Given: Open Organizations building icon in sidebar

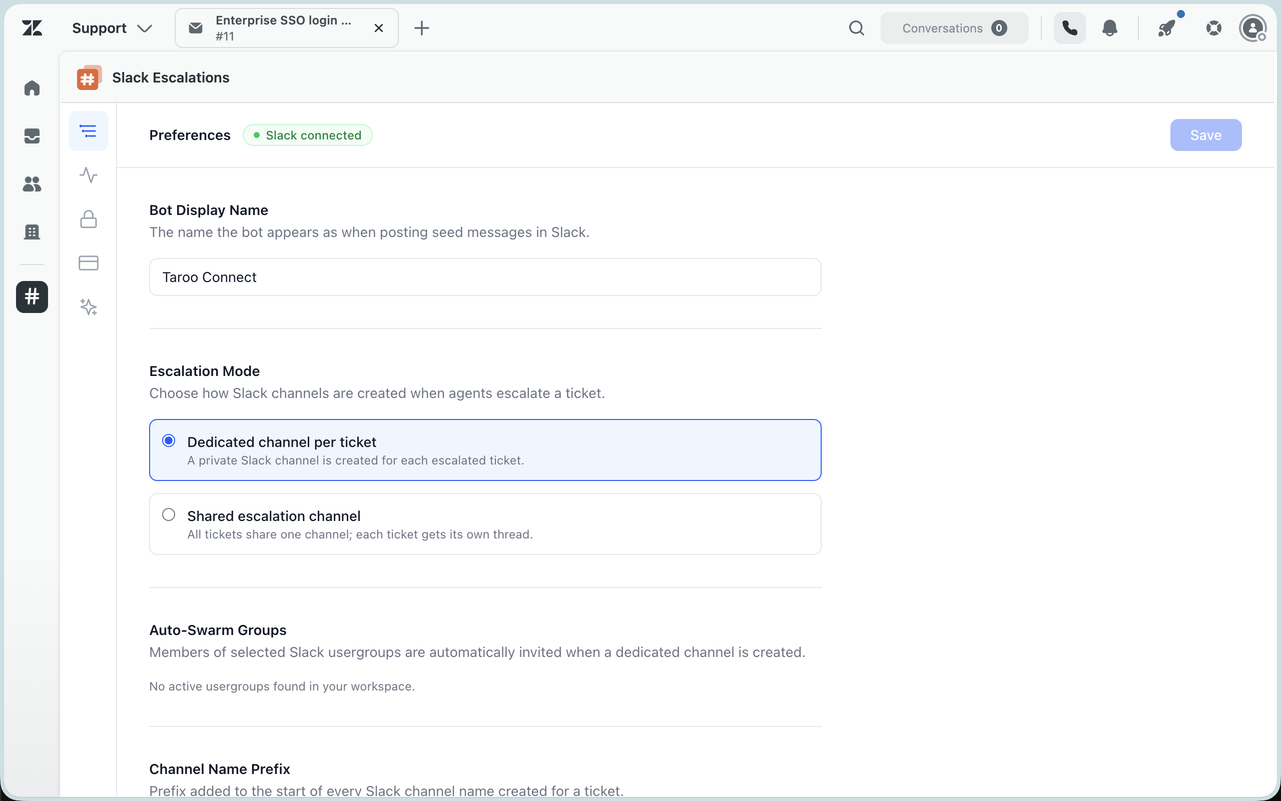Looking at the screenshot, I should pyautogui.click(x=33, y=231).
